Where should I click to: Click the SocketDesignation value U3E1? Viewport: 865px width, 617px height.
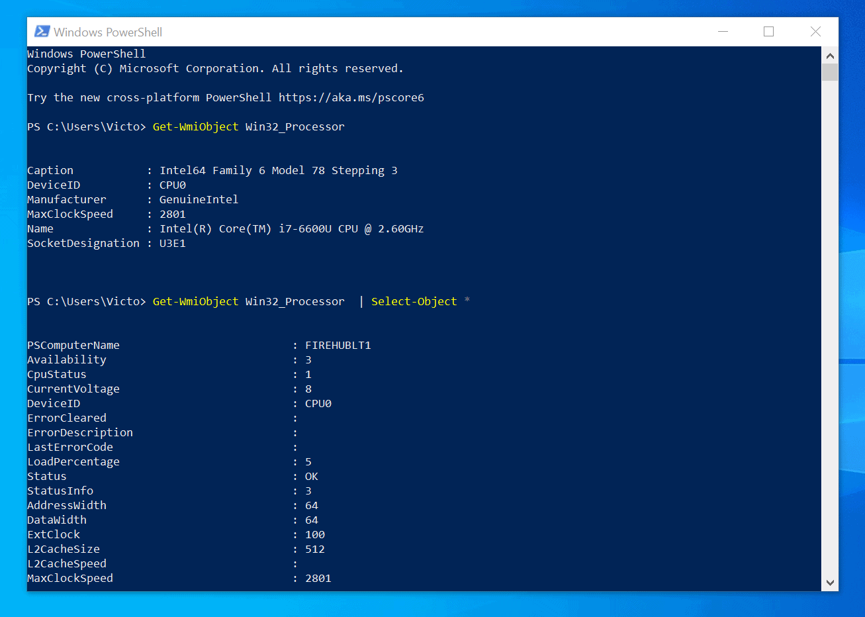pyautogui.click(x=173, y=244)
